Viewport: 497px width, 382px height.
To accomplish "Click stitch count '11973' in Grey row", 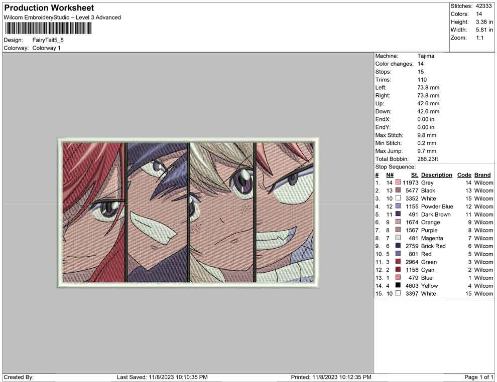I will (x=411, y=182).
